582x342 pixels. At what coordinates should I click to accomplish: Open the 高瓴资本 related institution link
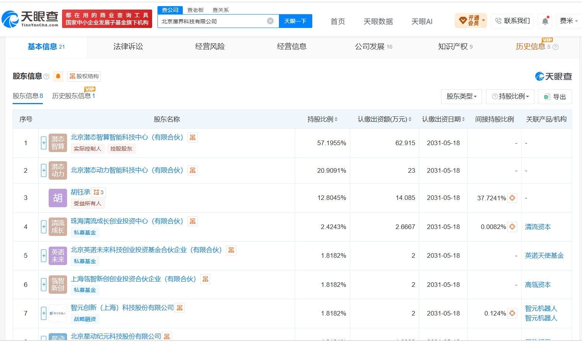538,285
